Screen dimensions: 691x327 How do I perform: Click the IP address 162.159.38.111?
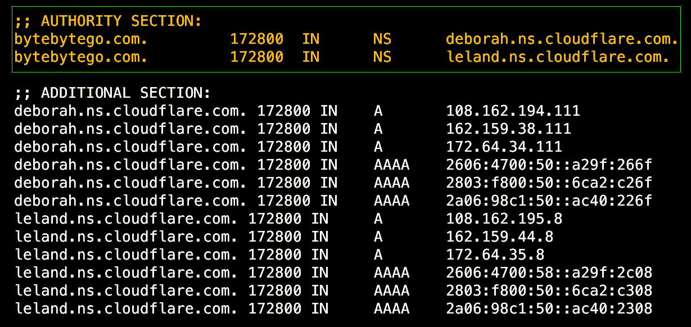pyautogui.click(x=508, y=129)
